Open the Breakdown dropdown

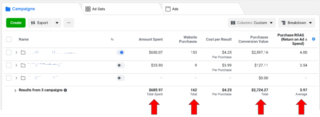(x=297, y=23)
